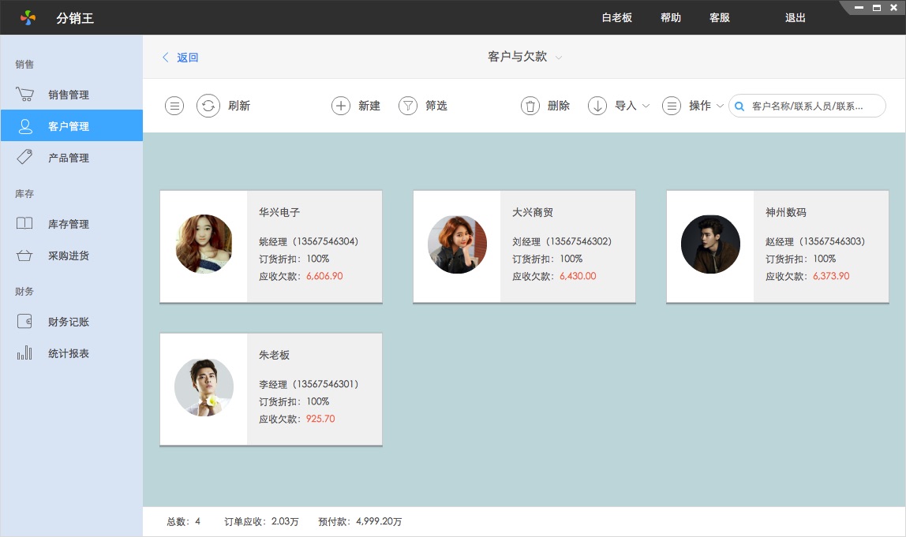Open Sales Management via shopping cart icon
906x537 pixels.
24,95
